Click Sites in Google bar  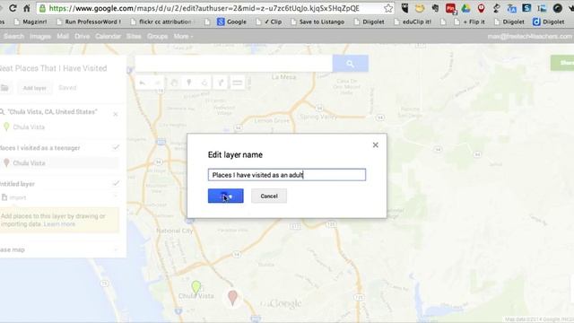click(134, 36)
